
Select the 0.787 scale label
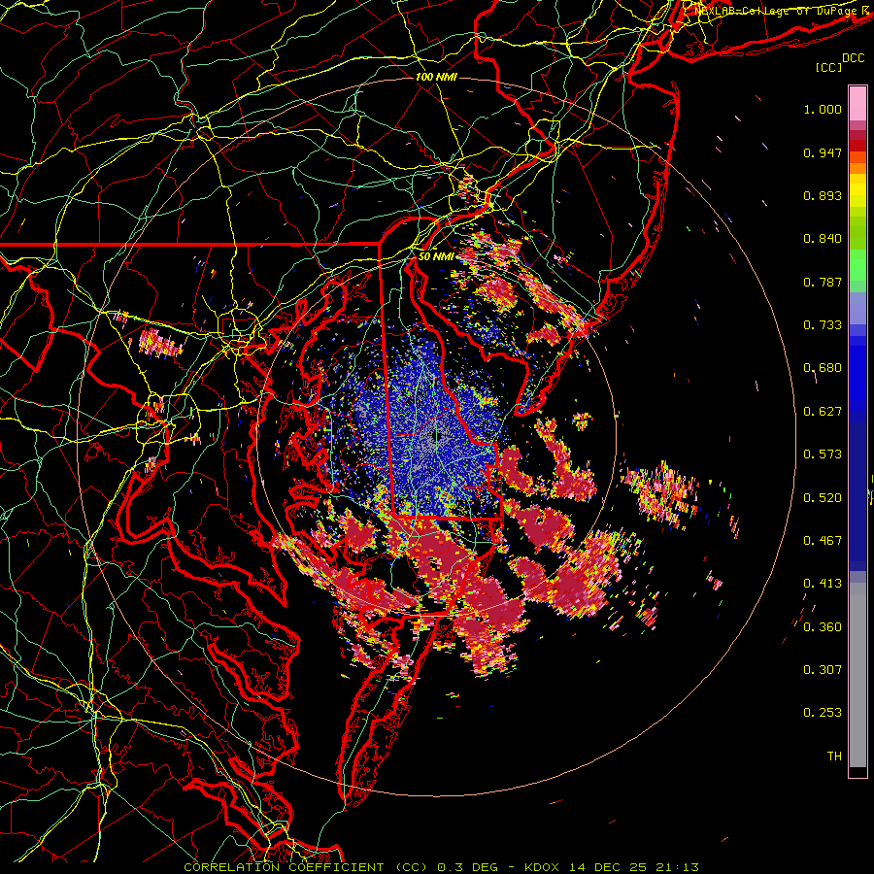(x=823, y=282)
